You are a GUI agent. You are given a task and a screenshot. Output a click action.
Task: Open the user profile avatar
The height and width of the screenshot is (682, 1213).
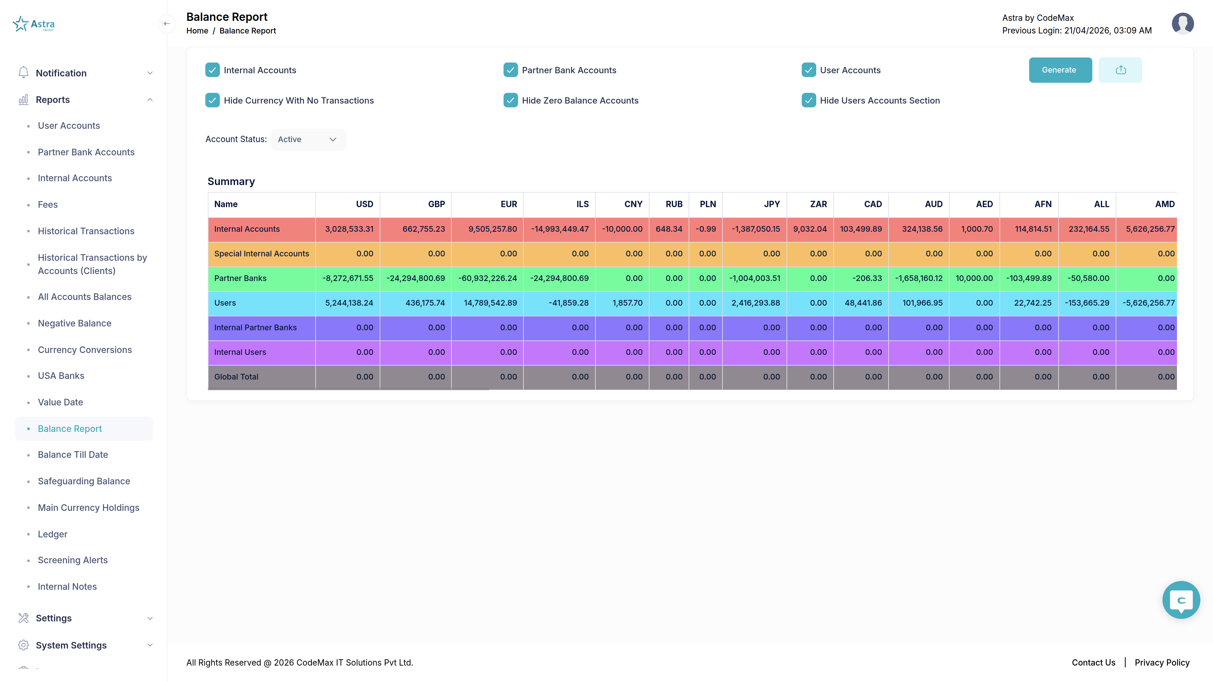coord(1182,24)
